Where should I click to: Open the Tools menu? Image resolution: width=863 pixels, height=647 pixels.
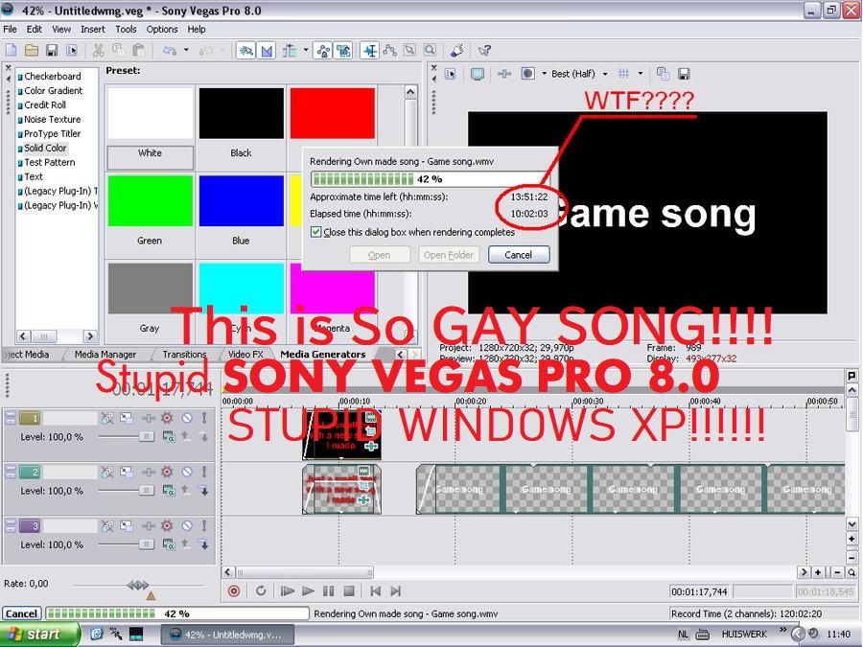[x=126, y=29]
